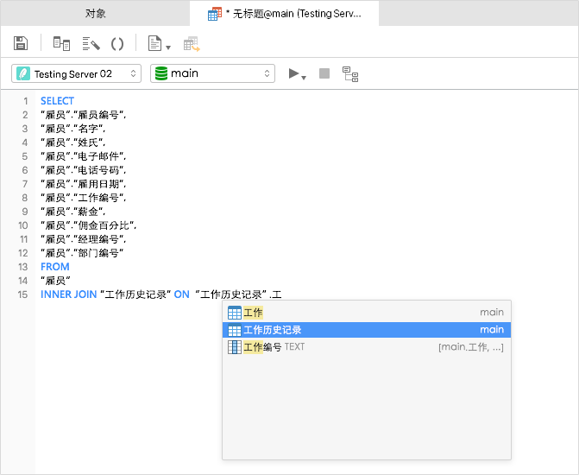Screen dimensions: 579x475
Task: Click the Save query floppy disk icon
Action: [x=21, y=43]
